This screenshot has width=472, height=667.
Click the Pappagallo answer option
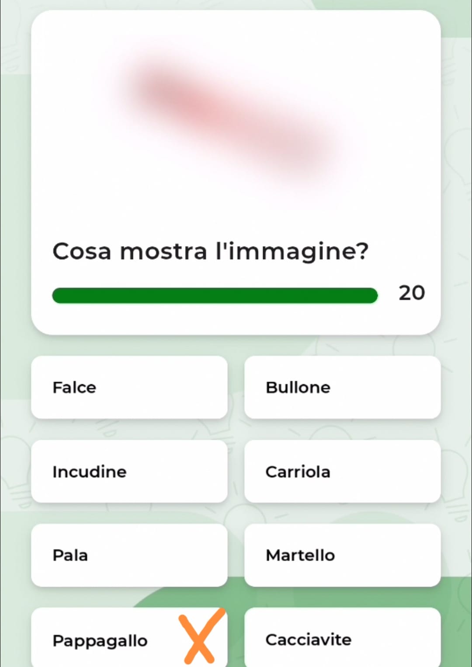(x=101, y=640)
